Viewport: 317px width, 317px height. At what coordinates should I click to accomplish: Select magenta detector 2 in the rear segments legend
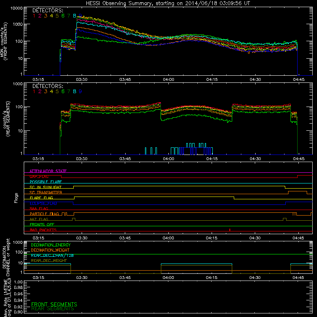click(40, 92)
